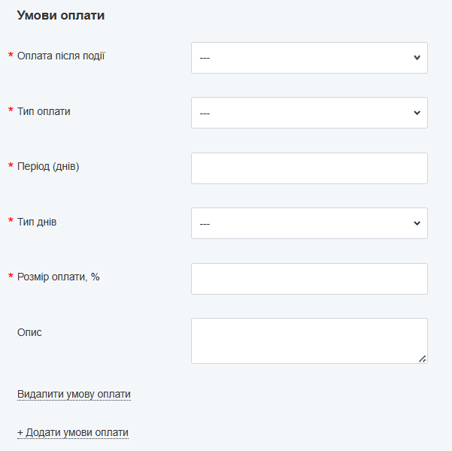Click the Оплата після події label text

coord(61,56)
